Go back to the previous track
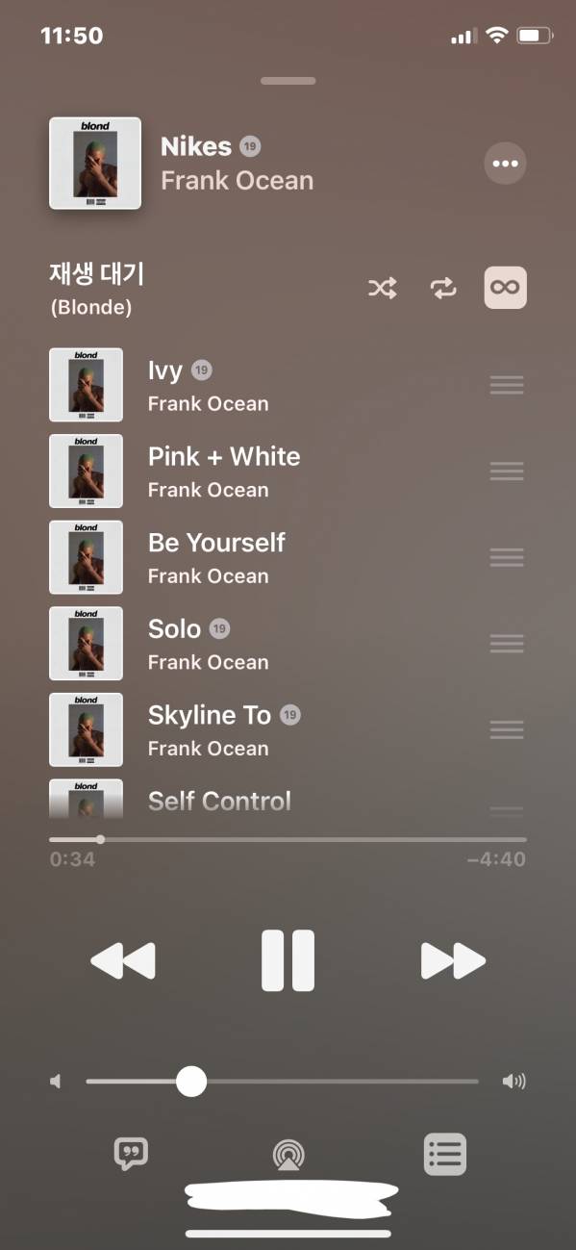The height and width of the screenshot is (1250, 576). 123,960
